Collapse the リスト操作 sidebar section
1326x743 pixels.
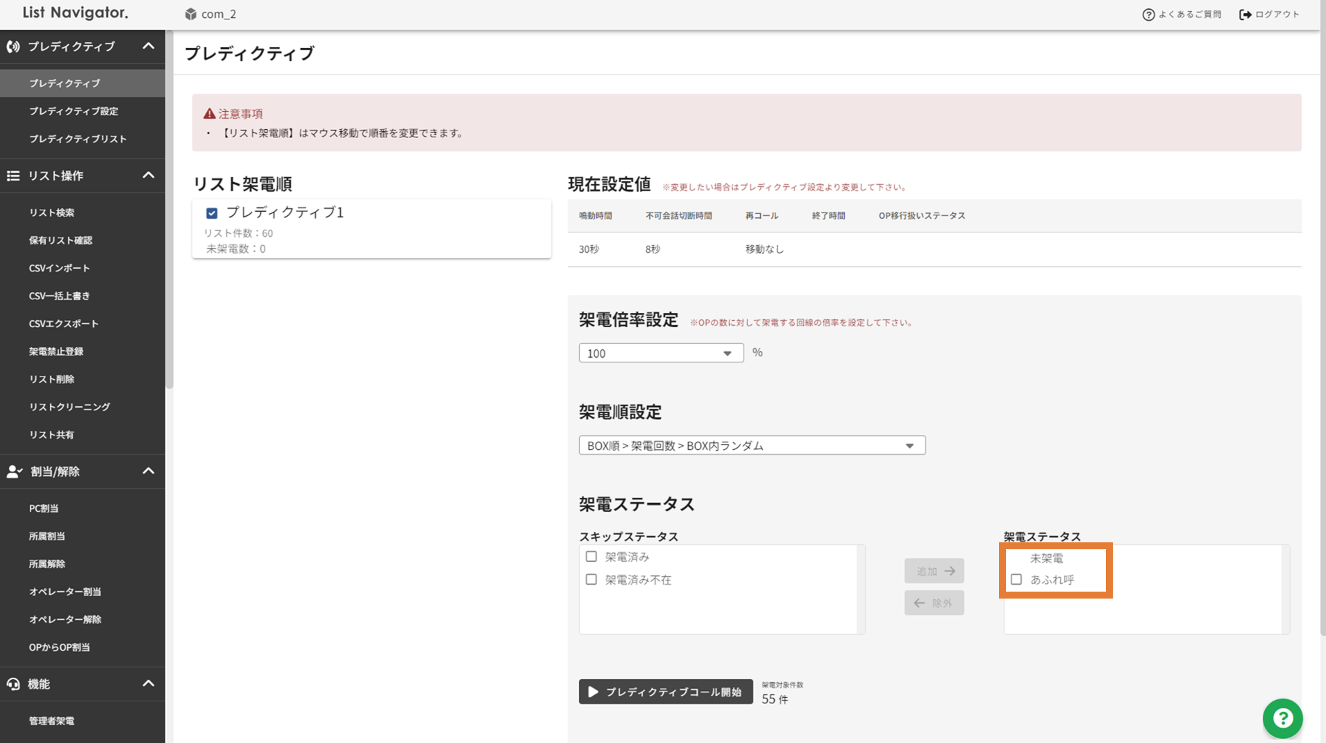[x=148, y=176]
